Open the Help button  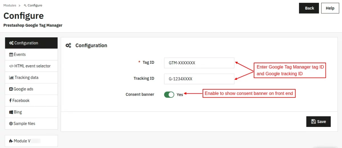pyautogui.click(x=330, y=8)
